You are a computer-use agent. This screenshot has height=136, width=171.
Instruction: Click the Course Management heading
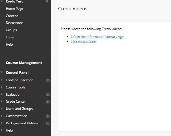[24, 63]
